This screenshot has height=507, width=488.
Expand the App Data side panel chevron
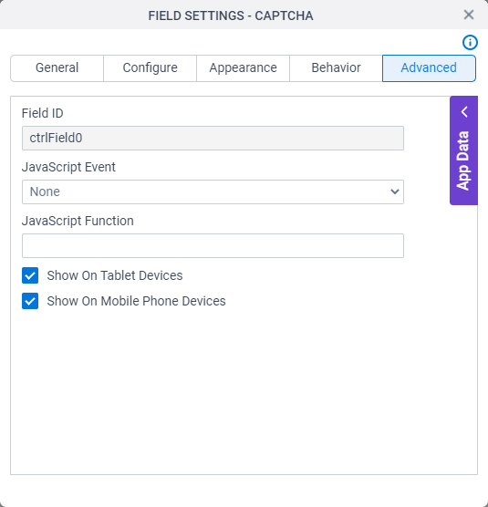[x=464, y=112]
